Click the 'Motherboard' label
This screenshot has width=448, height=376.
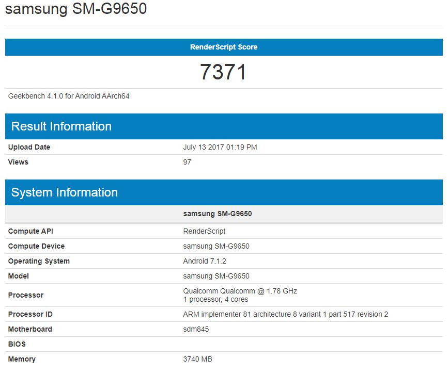30,329
